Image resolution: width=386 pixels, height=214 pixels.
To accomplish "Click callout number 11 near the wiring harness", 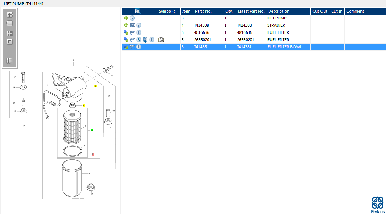I will click(x=46, y=85).
